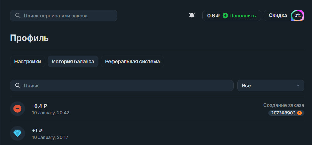Click the green plus top-up icon
This screenshot has height=145, width=312.
tap(225, 16)
